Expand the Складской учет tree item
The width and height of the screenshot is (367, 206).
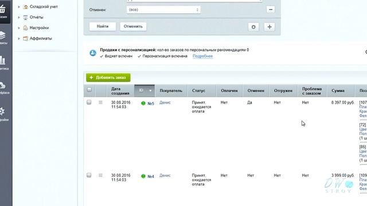coord(19,7)
